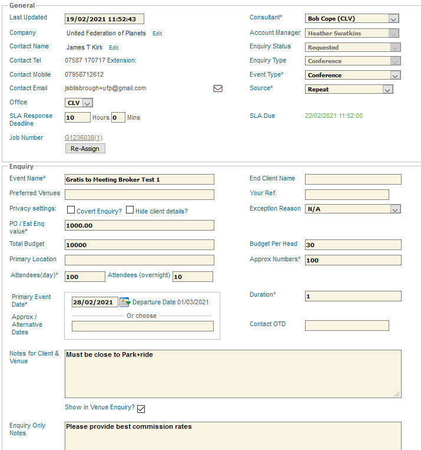Click the Re-Assign button
The image size is (421, 450).
pos(85,149)
